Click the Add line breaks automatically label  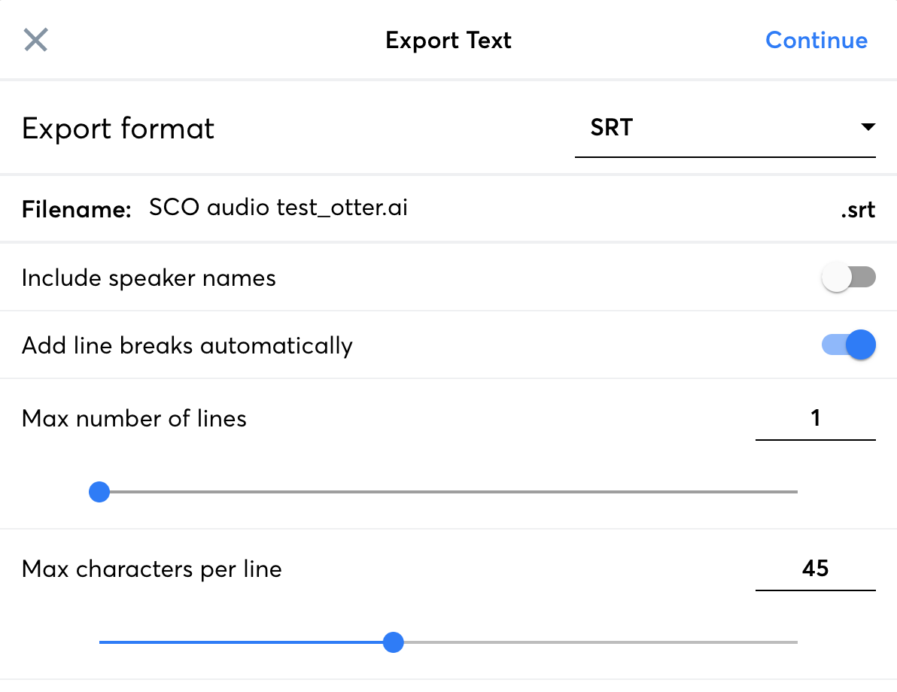187,346
